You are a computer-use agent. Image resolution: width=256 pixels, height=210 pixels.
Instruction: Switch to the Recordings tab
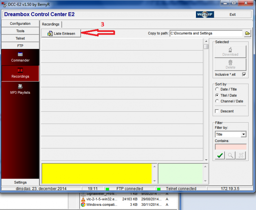pos(51,24)
